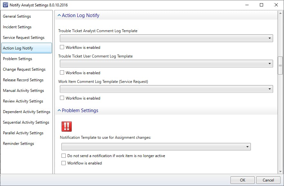The image size is (284, 186).
Task: Go to General Settings tab
Action: point(17,16)
